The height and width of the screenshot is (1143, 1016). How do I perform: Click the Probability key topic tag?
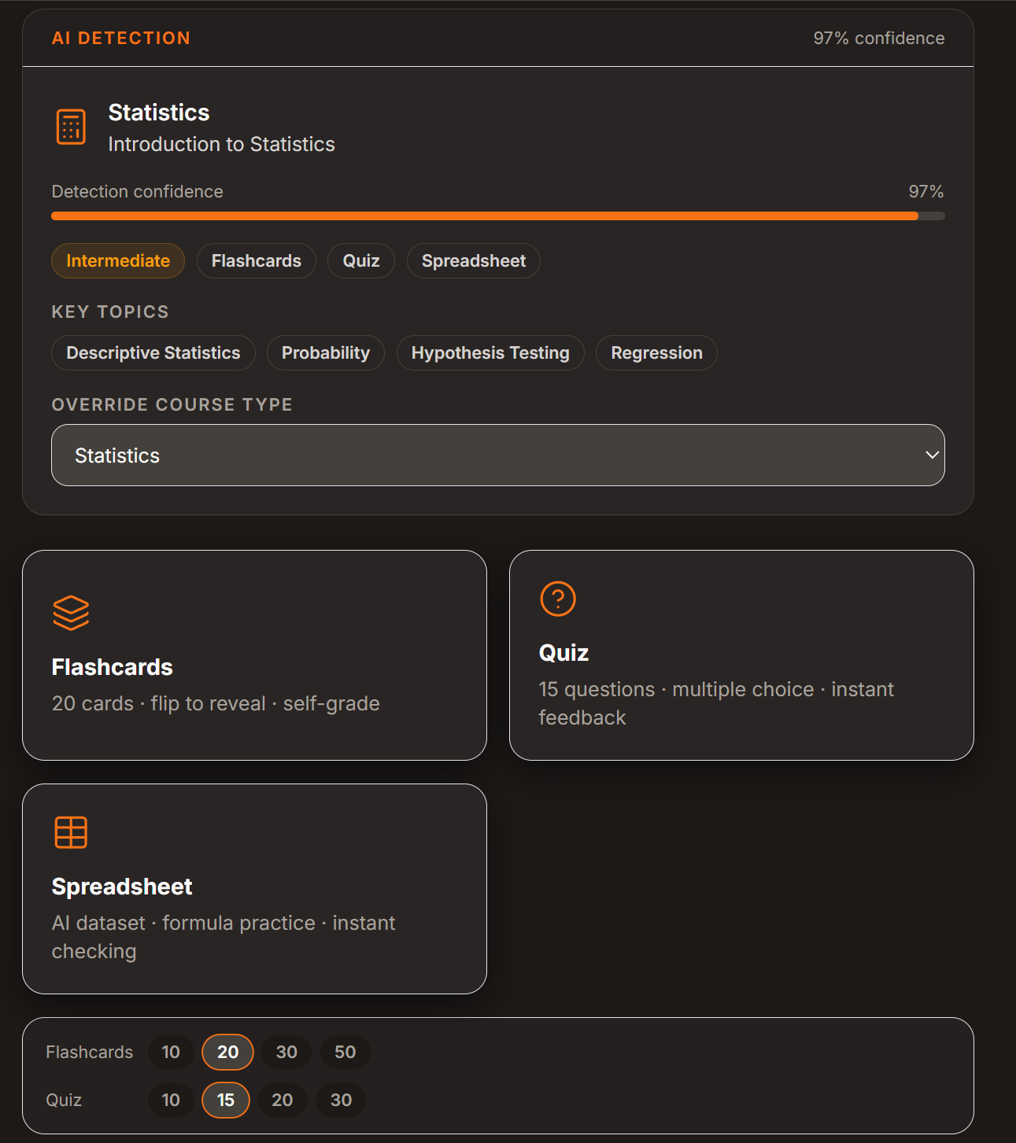pos(325,352)
